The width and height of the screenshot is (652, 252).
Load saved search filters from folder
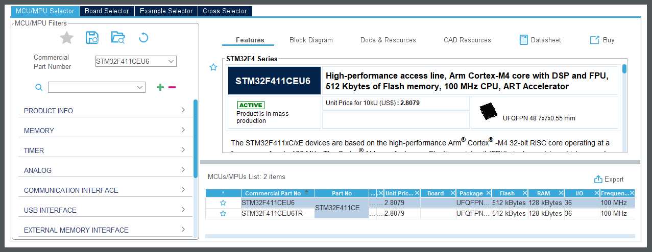118,37
